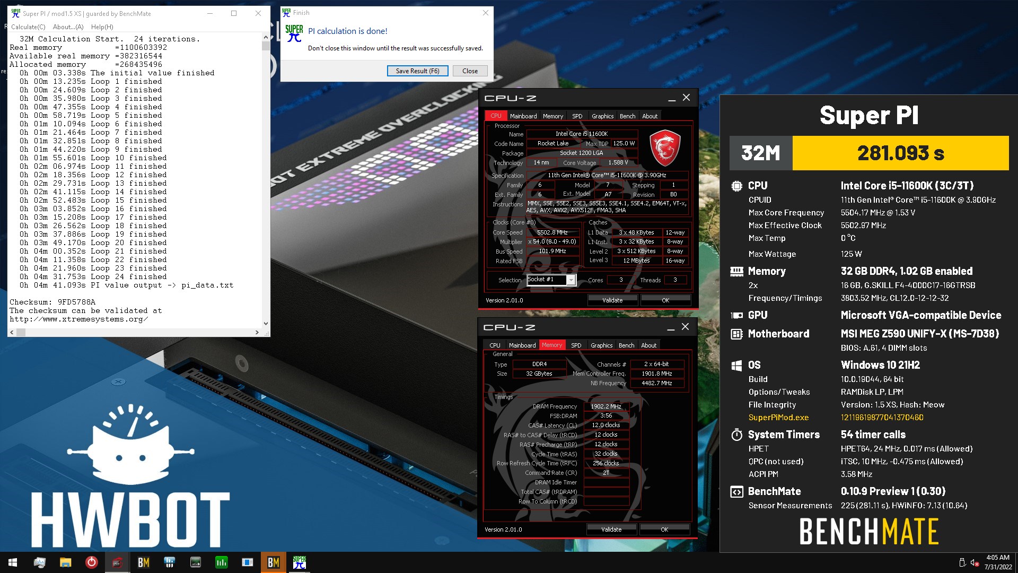Click the safely remove hardware USB tray icon

[962, 562]
